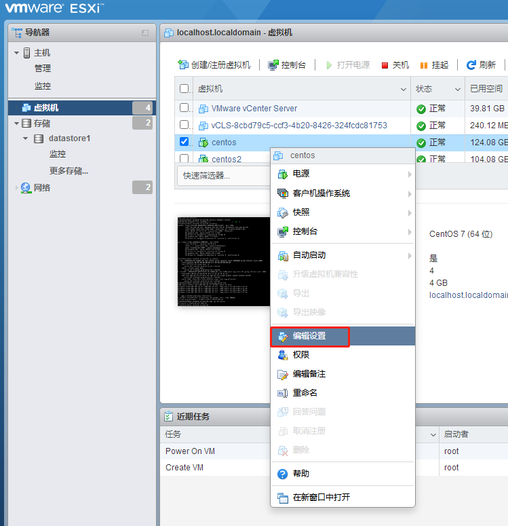Open the Manage (管理) item under Host

[x=43, y=69]
